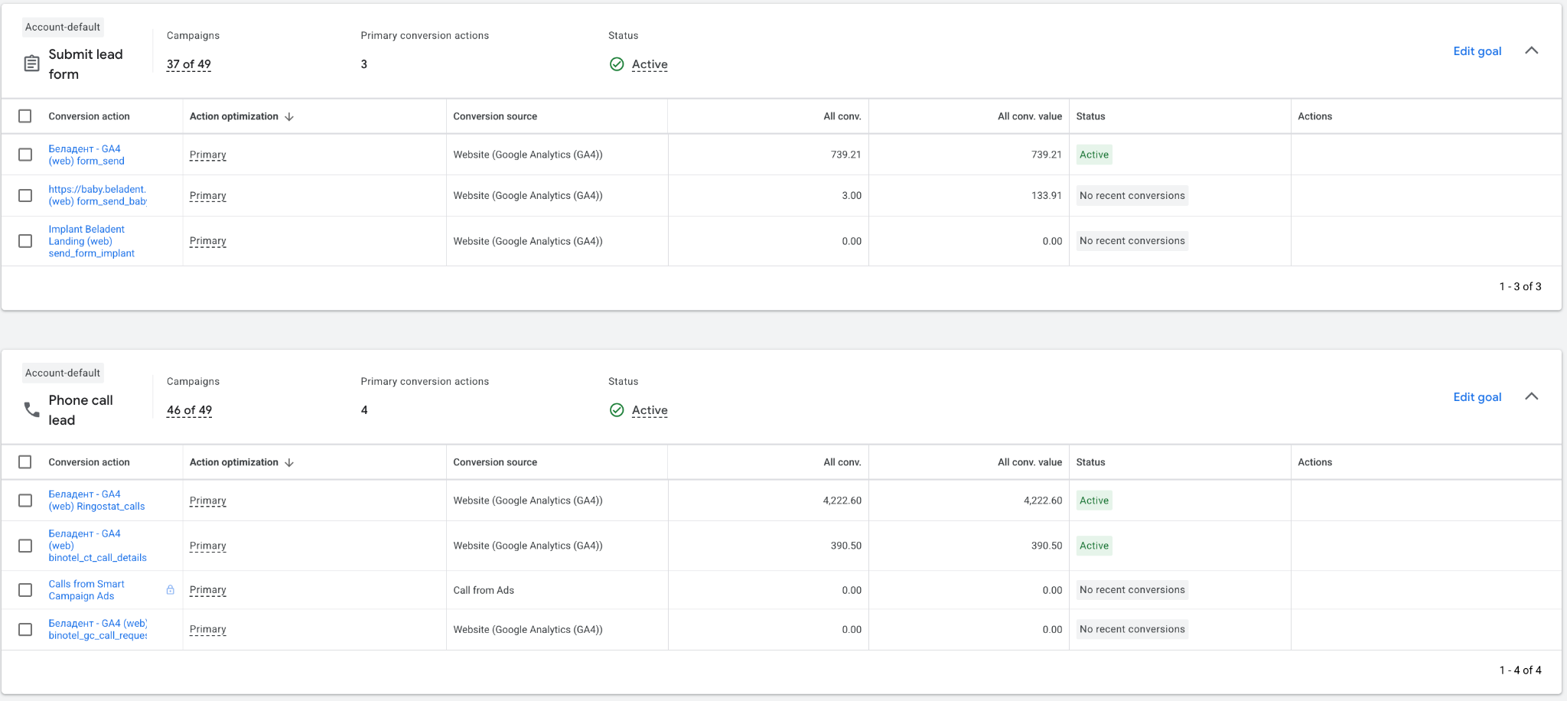Click the 37 of 49 campaigns count
Image resolution: width=1567 pixels, height=701 pixels.
click(x=189, y=64)
